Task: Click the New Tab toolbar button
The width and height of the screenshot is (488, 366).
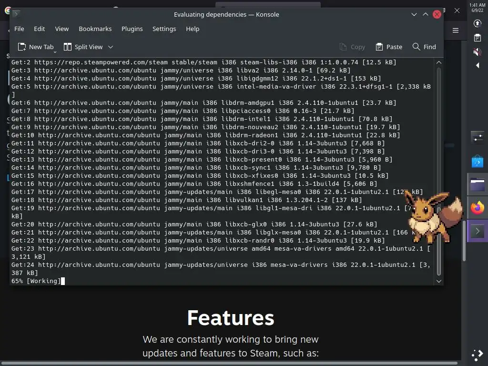Action: 36,47
